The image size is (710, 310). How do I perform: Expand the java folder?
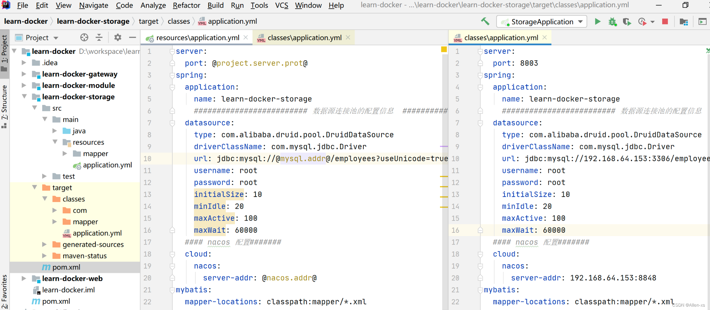[55, 131]
